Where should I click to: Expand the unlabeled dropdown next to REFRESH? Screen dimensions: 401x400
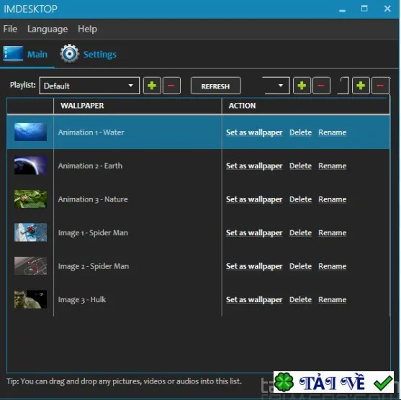click(276, 86)
